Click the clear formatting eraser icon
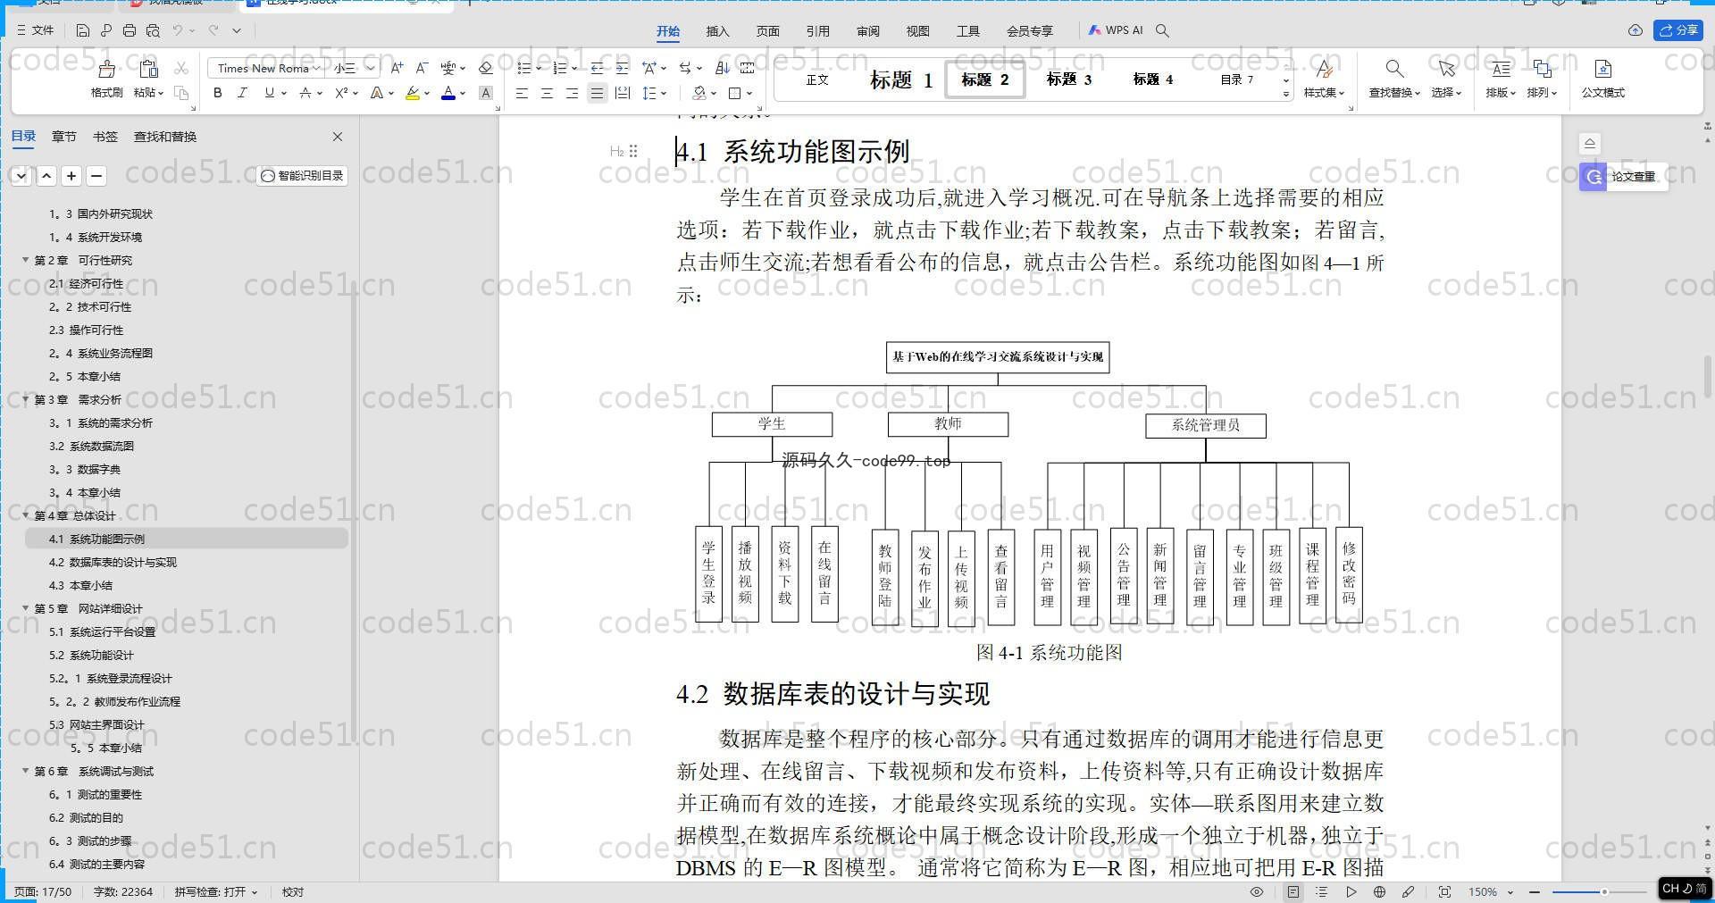Viewport: 1715px width, 903px height. (486, 68)
